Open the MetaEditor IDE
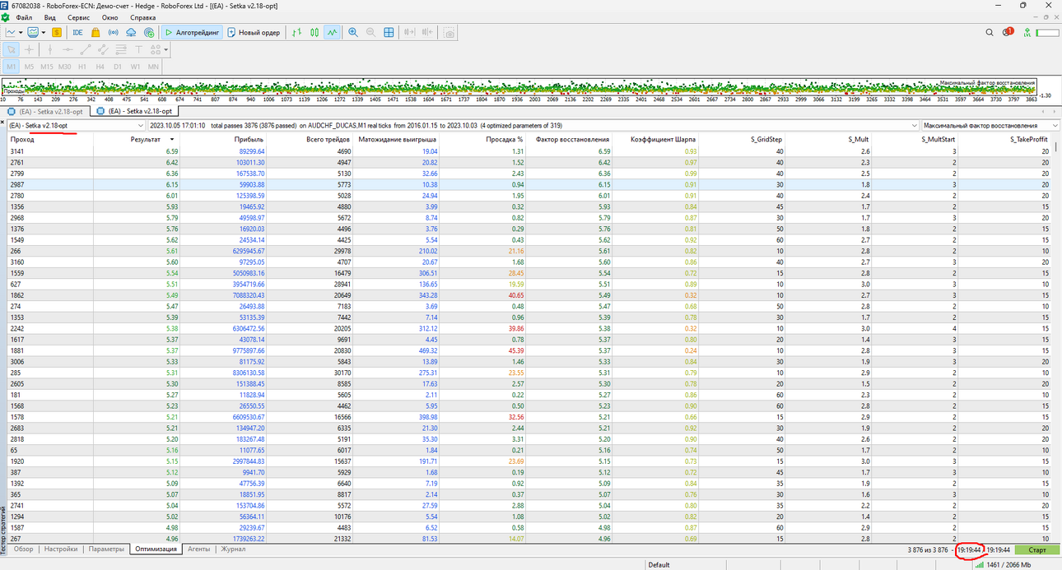1062x570 pixels. 77,33
